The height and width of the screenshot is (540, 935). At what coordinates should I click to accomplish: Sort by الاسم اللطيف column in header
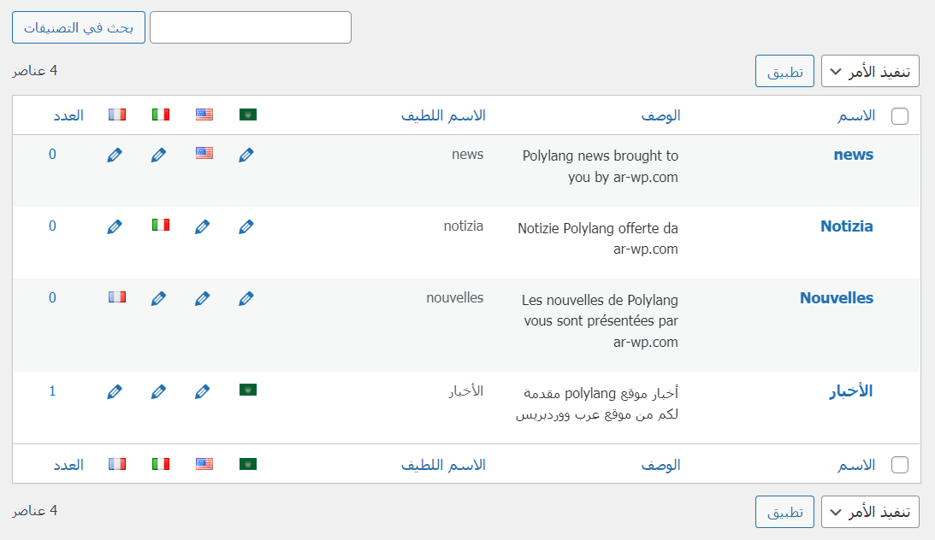pyautogui.click(x=443, y=115)
